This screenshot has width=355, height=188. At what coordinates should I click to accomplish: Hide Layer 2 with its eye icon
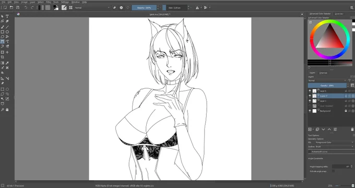(x=310, y=96)
